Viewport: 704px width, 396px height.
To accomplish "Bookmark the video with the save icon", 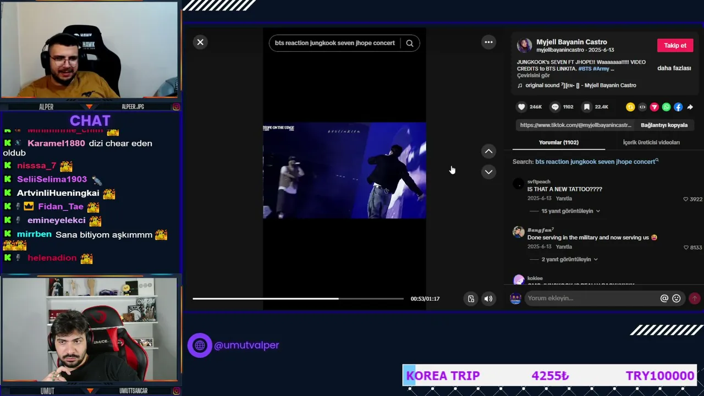I will pyautogui.click(x=587, y=107).
